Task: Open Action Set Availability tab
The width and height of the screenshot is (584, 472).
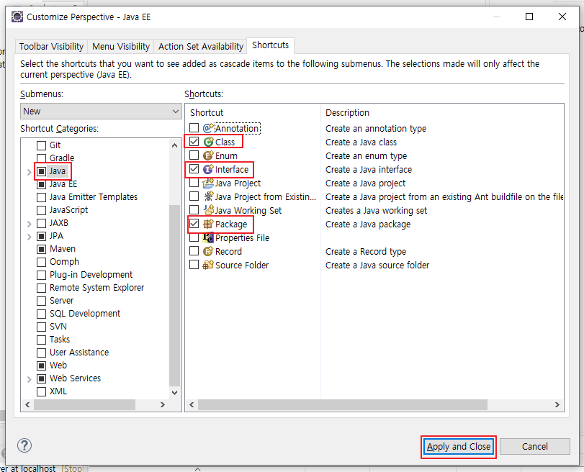Action: 200,47
